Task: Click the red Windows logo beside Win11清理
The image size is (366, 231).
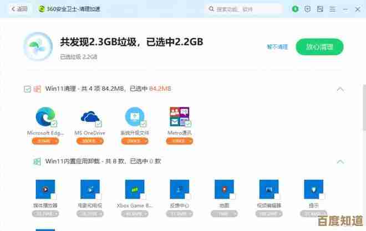Action: coord(37,89)
